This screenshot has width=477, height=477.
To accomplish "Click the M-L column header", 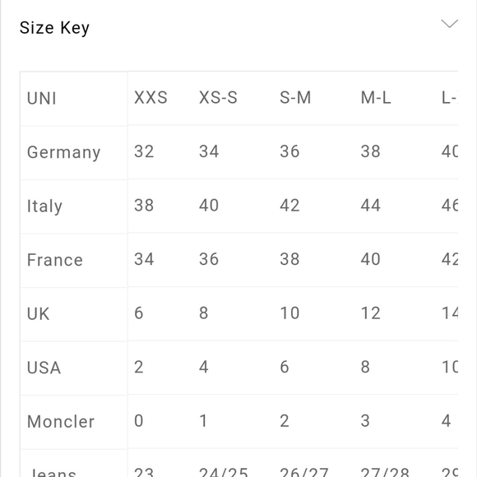I will tap(376, 98).
